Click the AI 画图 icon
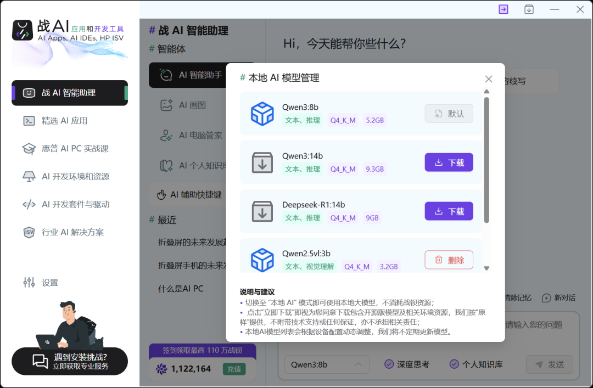593x388 pixels. 166,105
